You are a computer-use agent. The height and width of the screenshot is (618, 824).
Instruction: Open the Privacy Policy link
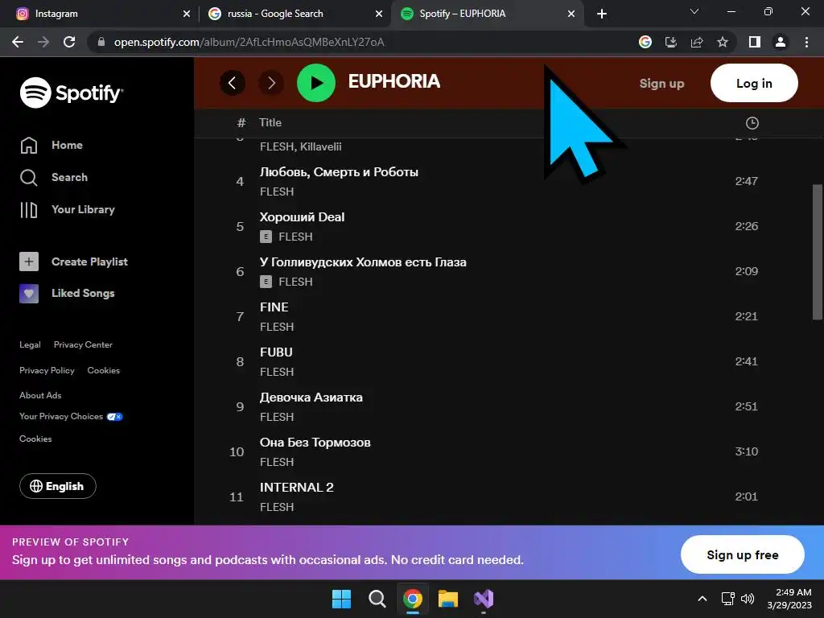pos(47,370)
